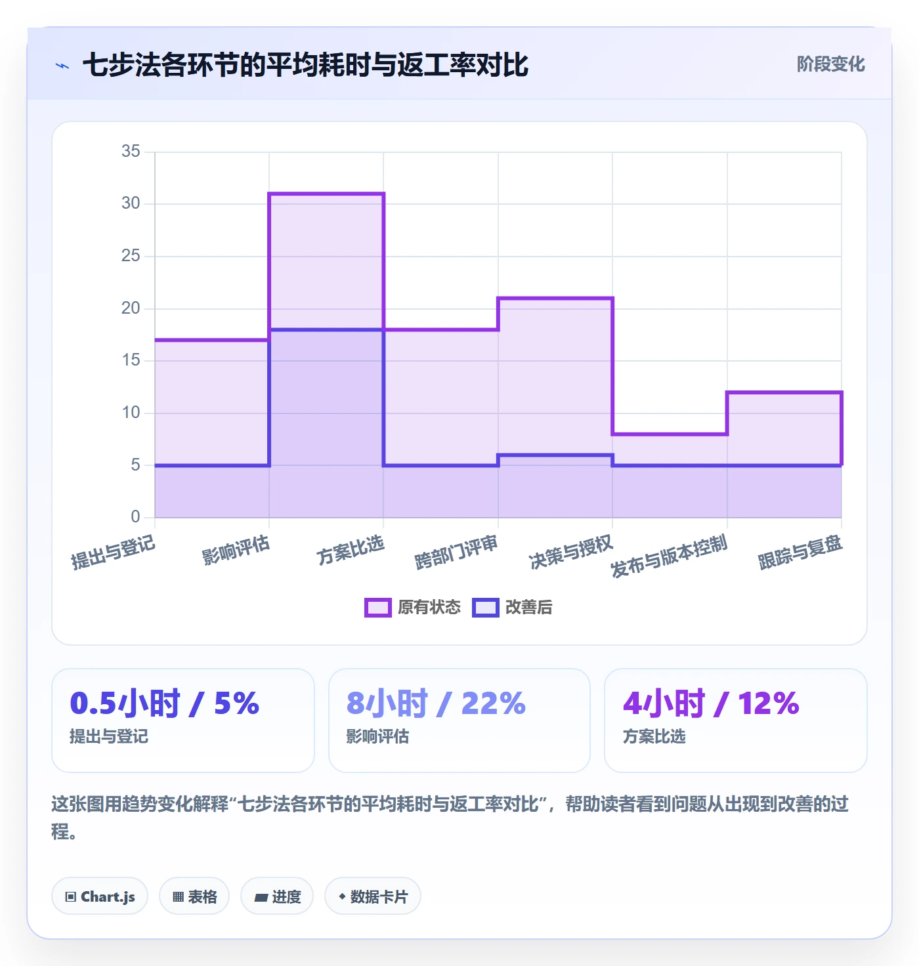Screen dimensions: 919x966
Task: Click the 发布与版本控制 x-axis label
Action: [x=669, y=556]
